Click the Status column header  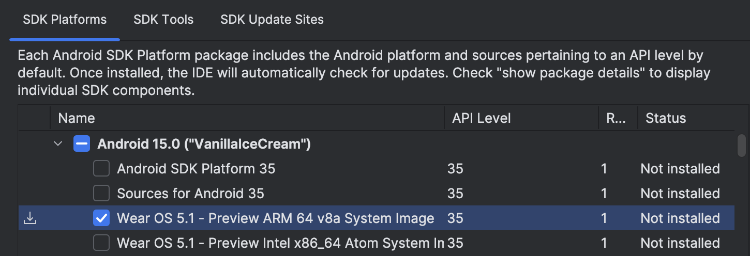click(666, 118)
